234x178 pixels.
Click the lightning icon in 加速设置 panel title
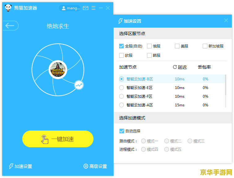[x=120, y=21]
